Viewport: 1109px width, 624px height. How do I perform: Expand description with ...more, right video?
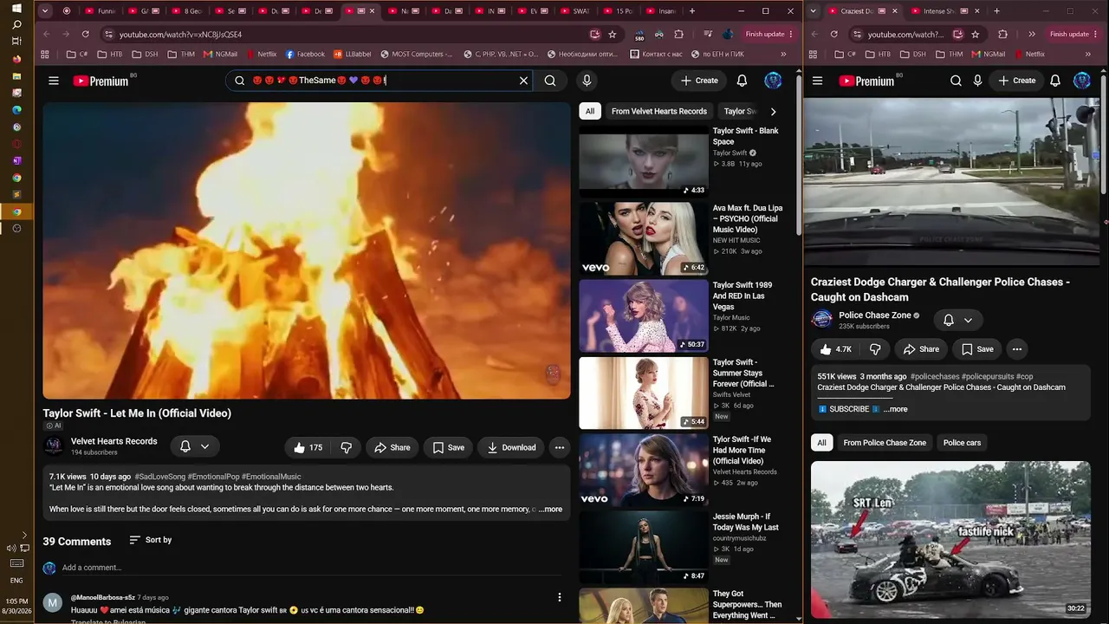point(895,409)
